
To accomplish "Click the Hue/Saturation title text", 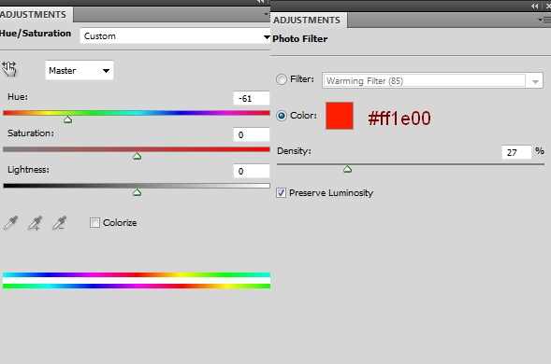I will 36,34.
